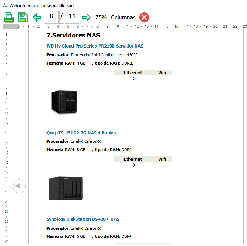Click the vertical ruler at mark 12
Viewport: 247px width, 246px height.
coord(7,123)
